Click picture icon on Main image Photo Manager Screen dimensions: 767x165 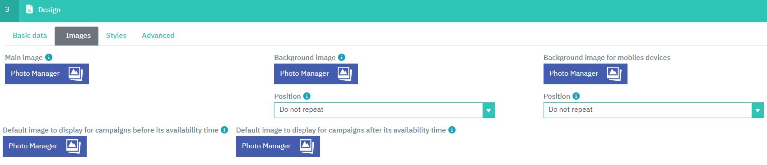75,73
